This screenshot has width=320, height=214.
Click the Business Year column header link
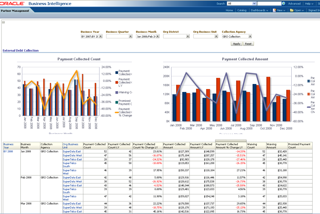coord(8,145)
